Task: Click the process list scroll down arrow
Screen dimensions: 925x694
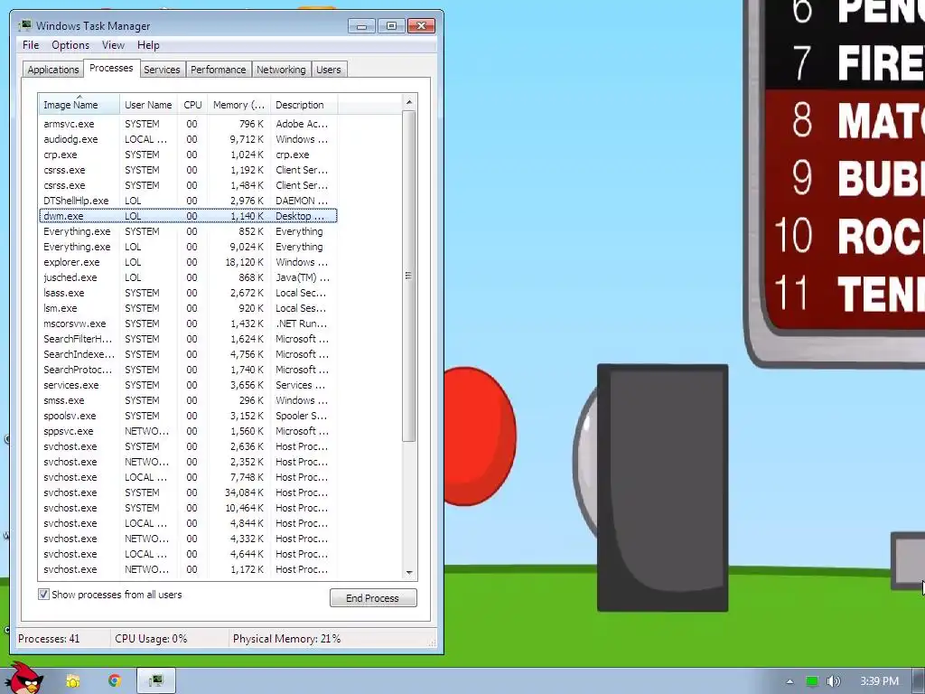Action: coord(409,572)
